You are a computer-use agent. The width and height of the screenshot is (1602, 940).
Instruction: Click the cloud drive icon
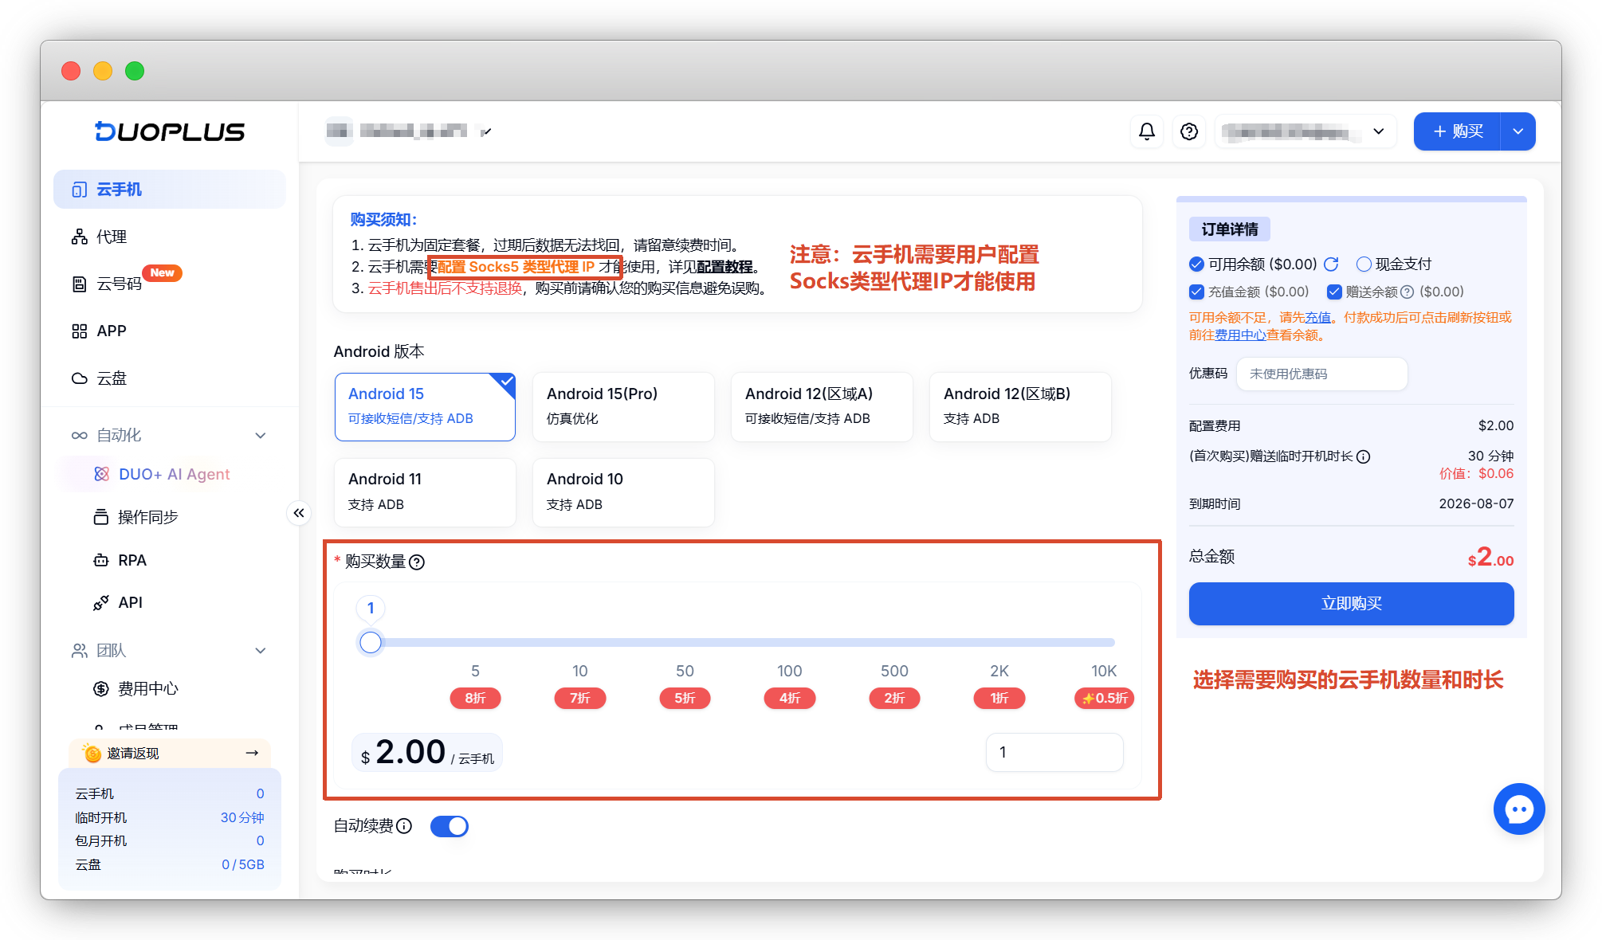[79, 378]
